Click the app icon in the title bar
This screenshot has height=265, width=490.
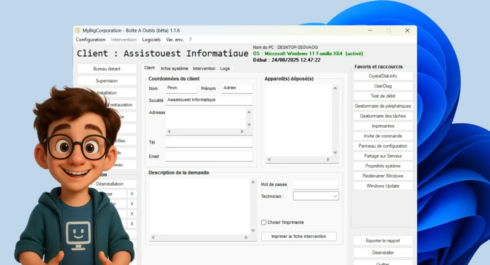[78, 31]
